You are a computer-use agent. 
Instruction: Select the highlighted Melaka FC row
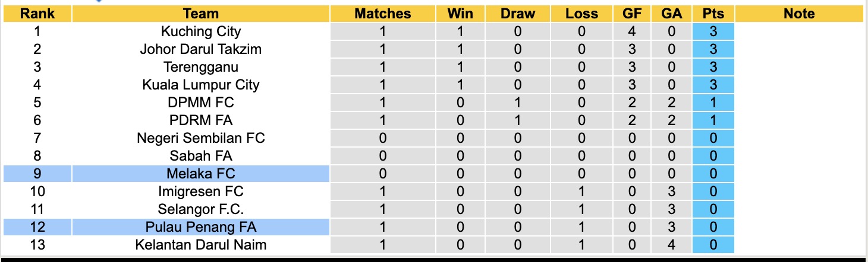(201, 174)
